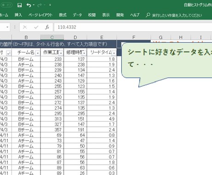Select cell with value 1.8 in Bチーム row
Viewport: 212px width, 175px height.
click(102, 59)
